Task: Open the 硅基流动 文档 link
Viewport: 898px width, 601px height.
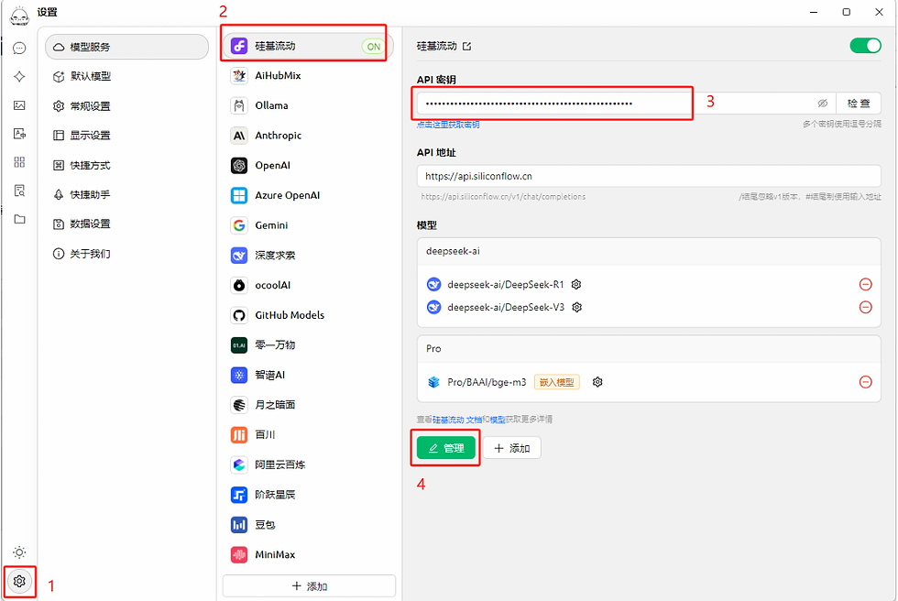Action: pos(457,420)
